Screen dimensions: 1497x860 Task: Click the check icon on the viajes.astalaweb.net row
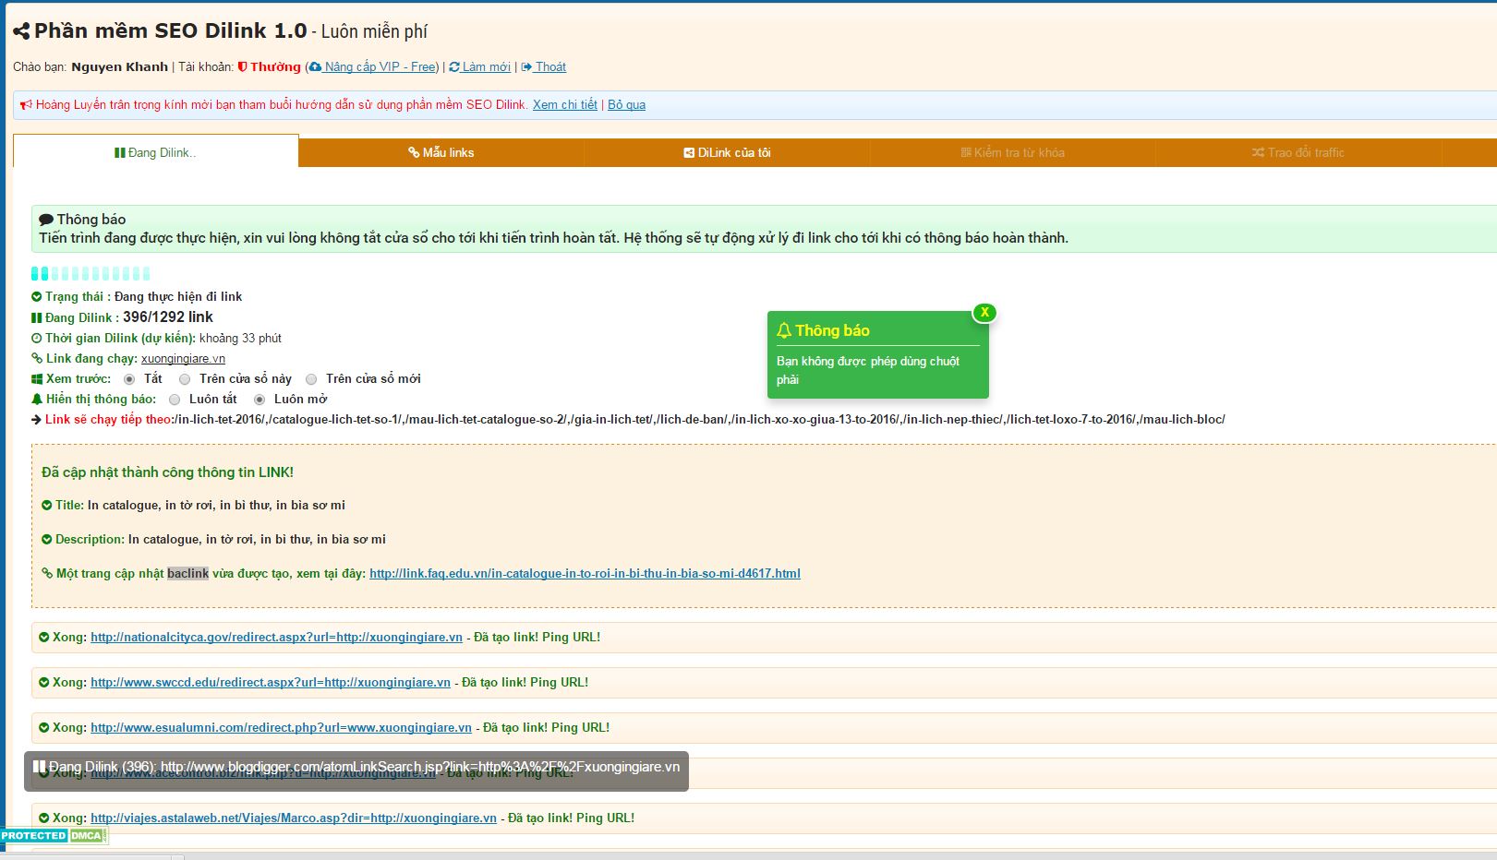(x=44, y=818)
